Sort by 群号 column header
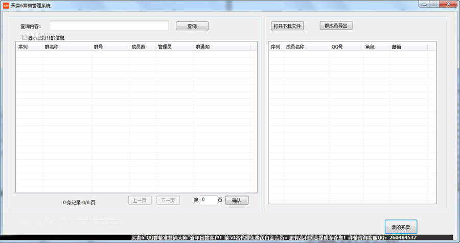The image size is (460, 243). [x=110, y=47]
